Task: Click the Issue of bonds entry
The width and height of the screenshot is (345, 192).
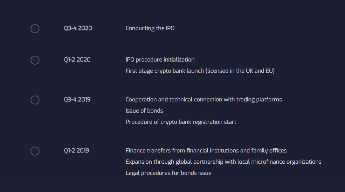Action: (144, 111)
